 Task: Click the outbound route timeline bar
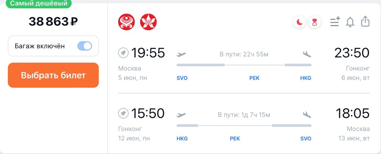[244, 65]
